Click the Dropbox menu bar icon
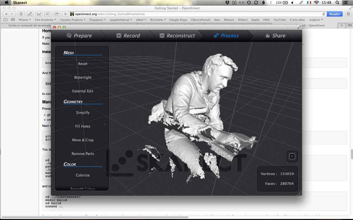 227,2
